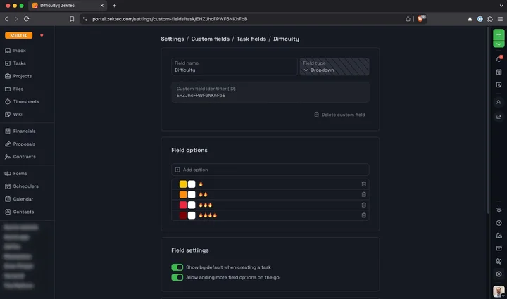Open the Forms section
507x299 pixels.
pos(15,173)
